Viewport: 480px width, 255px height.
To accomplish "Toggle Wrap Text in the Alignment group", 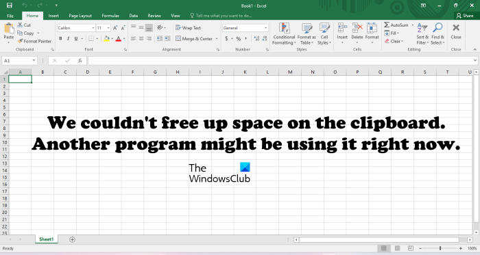I will click(x=188, y=28).
